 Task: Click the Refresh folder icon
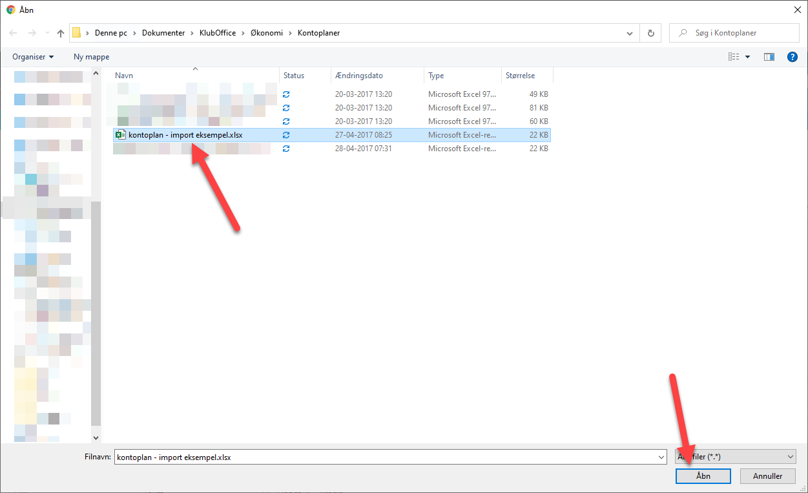tap(650, 33)
